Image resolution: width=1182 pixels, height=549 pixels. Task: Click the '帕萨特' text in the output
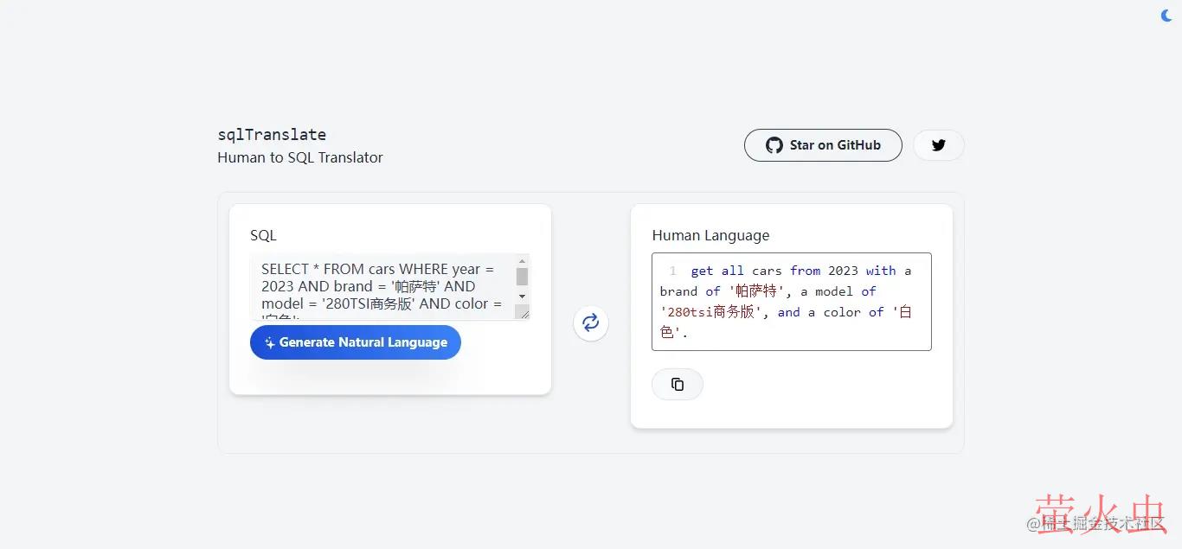pos(756,291)
